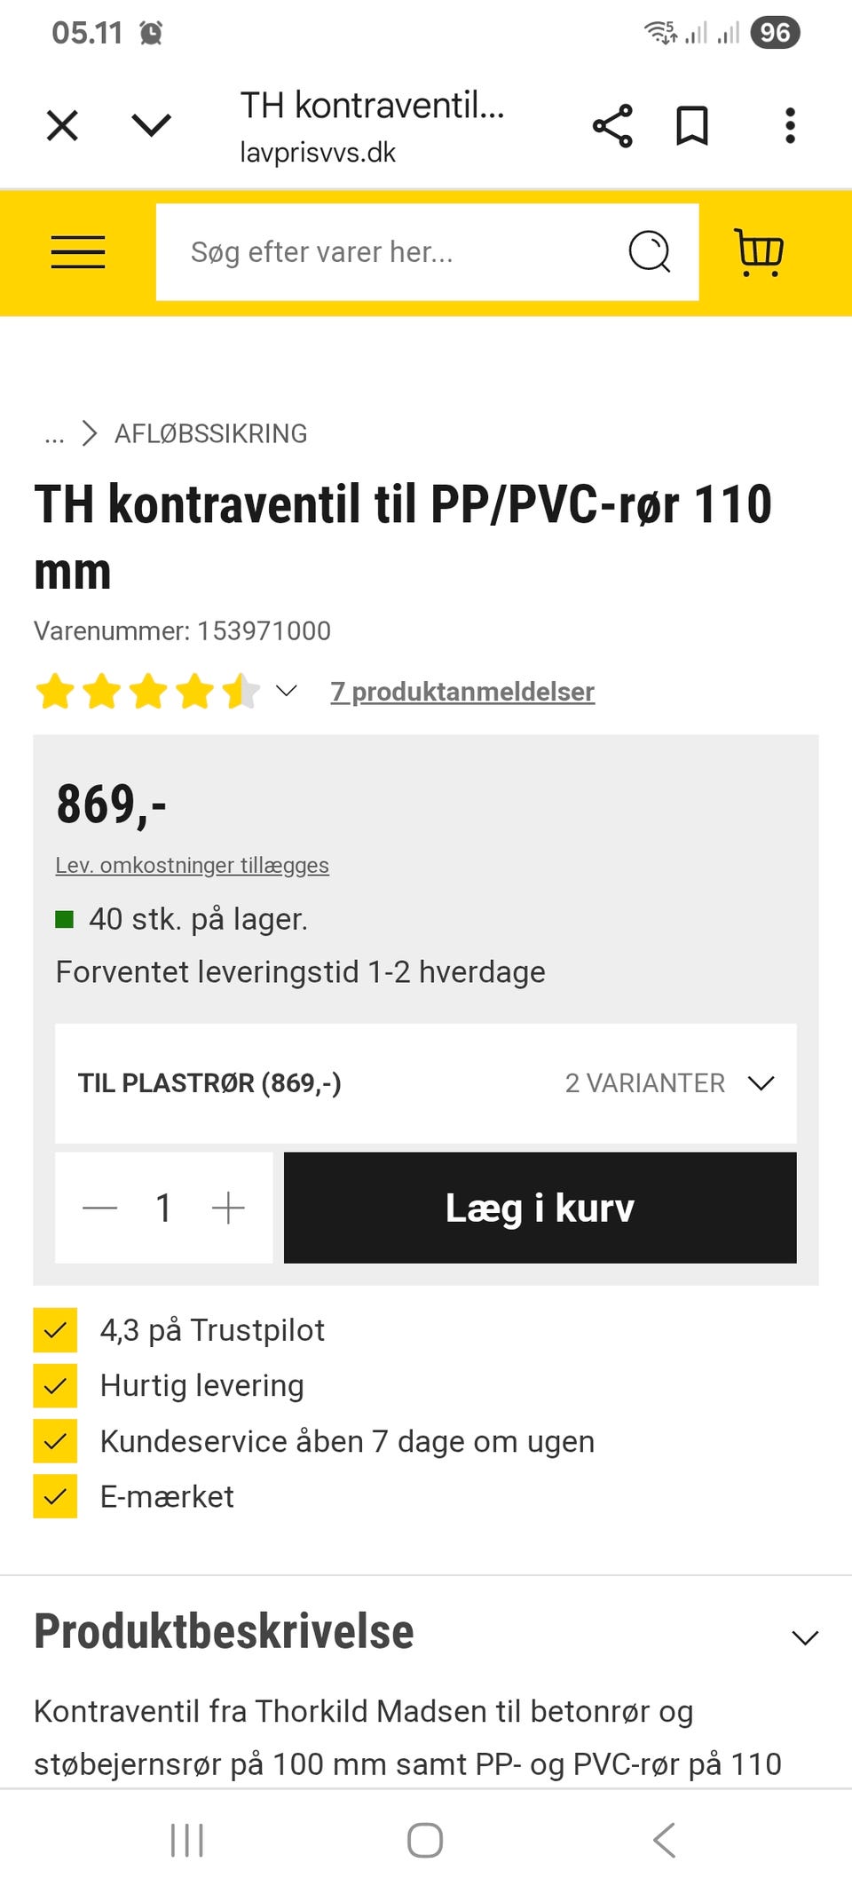Expand the star rating breakdown chevron
Image resolution: width=852 pixels, height=1894 pixels.
point(286,691)
